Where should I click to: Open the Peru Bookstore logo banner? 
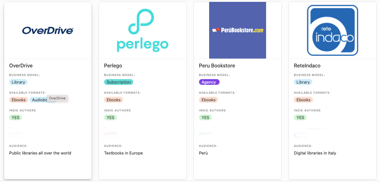click(x=238, y=30)
